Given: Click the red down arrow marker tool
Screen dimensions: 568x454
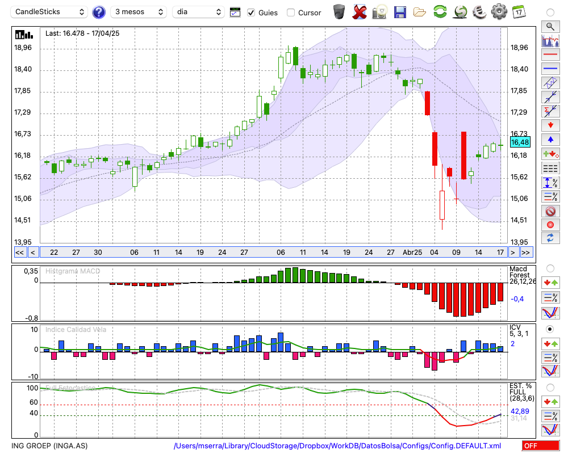Looking at the screenshot, I should pyautogui.click(x=550, y=125).
